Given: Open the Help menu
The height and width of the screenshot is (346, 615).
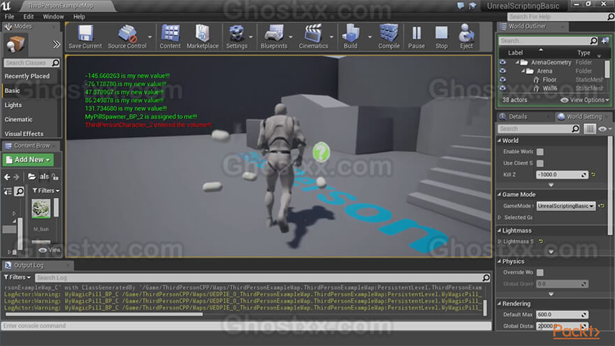Looking at the screenshot, I should point(79,17).
